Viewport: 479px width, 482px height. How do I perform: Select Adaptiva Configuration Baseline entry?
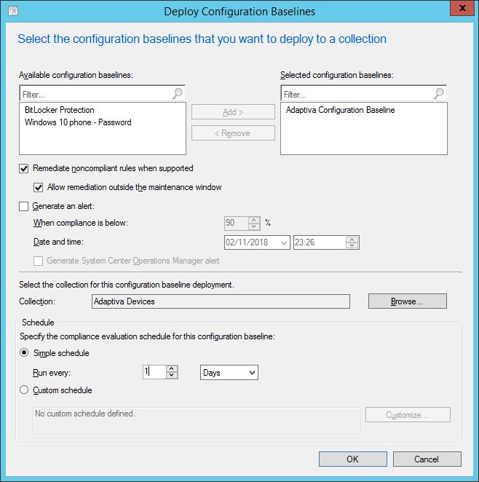pyautogui.click(x=340, y=110)
